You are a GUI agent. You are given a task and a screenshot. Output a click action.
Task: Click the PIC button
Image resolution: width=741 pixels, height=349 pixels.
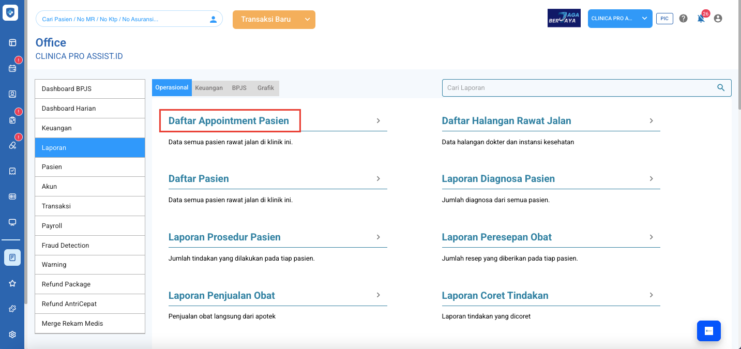point(664,19)
